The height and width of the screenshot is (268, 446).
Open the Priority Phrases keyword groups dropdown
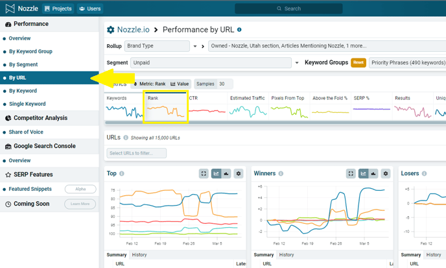407,63
